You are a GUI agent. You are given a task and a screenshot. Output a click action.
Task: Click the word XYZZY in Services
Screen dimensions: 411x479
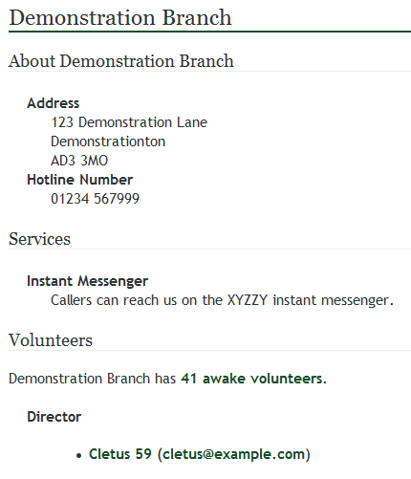coord(248,300)
